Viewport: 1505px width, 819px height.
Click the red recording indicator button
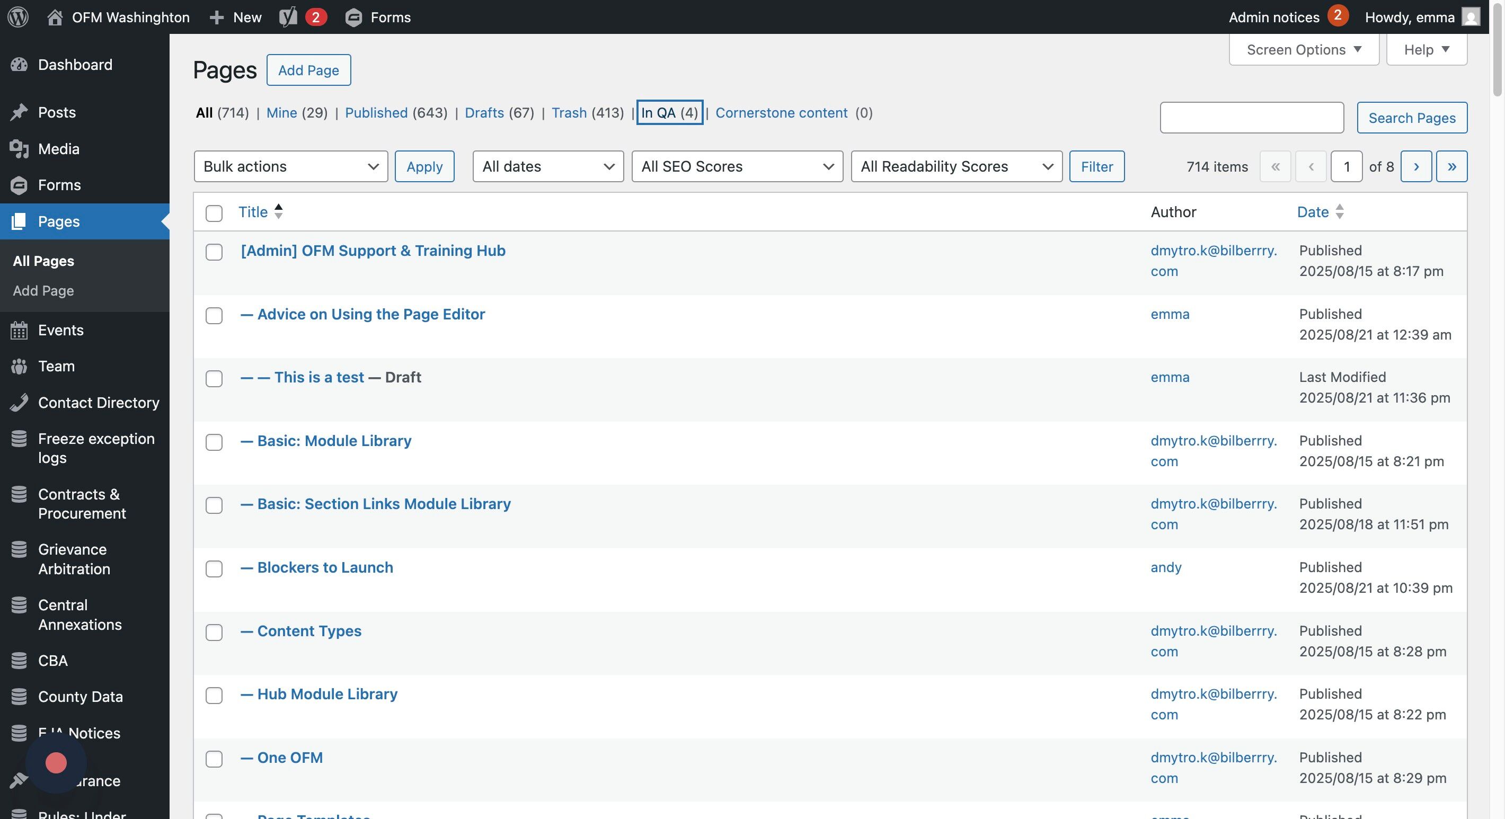pos(56,762)
